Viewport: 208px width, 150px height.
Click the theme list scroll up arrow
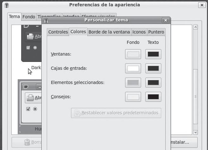pos(195,27)
